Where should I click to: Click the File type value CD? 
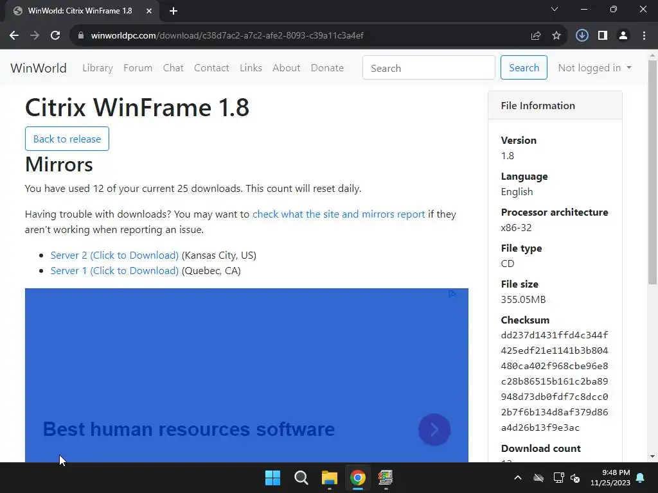pos(508,264)
